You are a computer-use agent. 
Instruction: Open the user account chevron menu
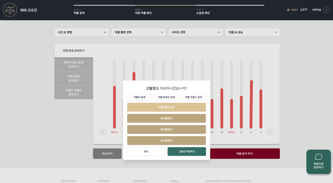coord(326,10)
